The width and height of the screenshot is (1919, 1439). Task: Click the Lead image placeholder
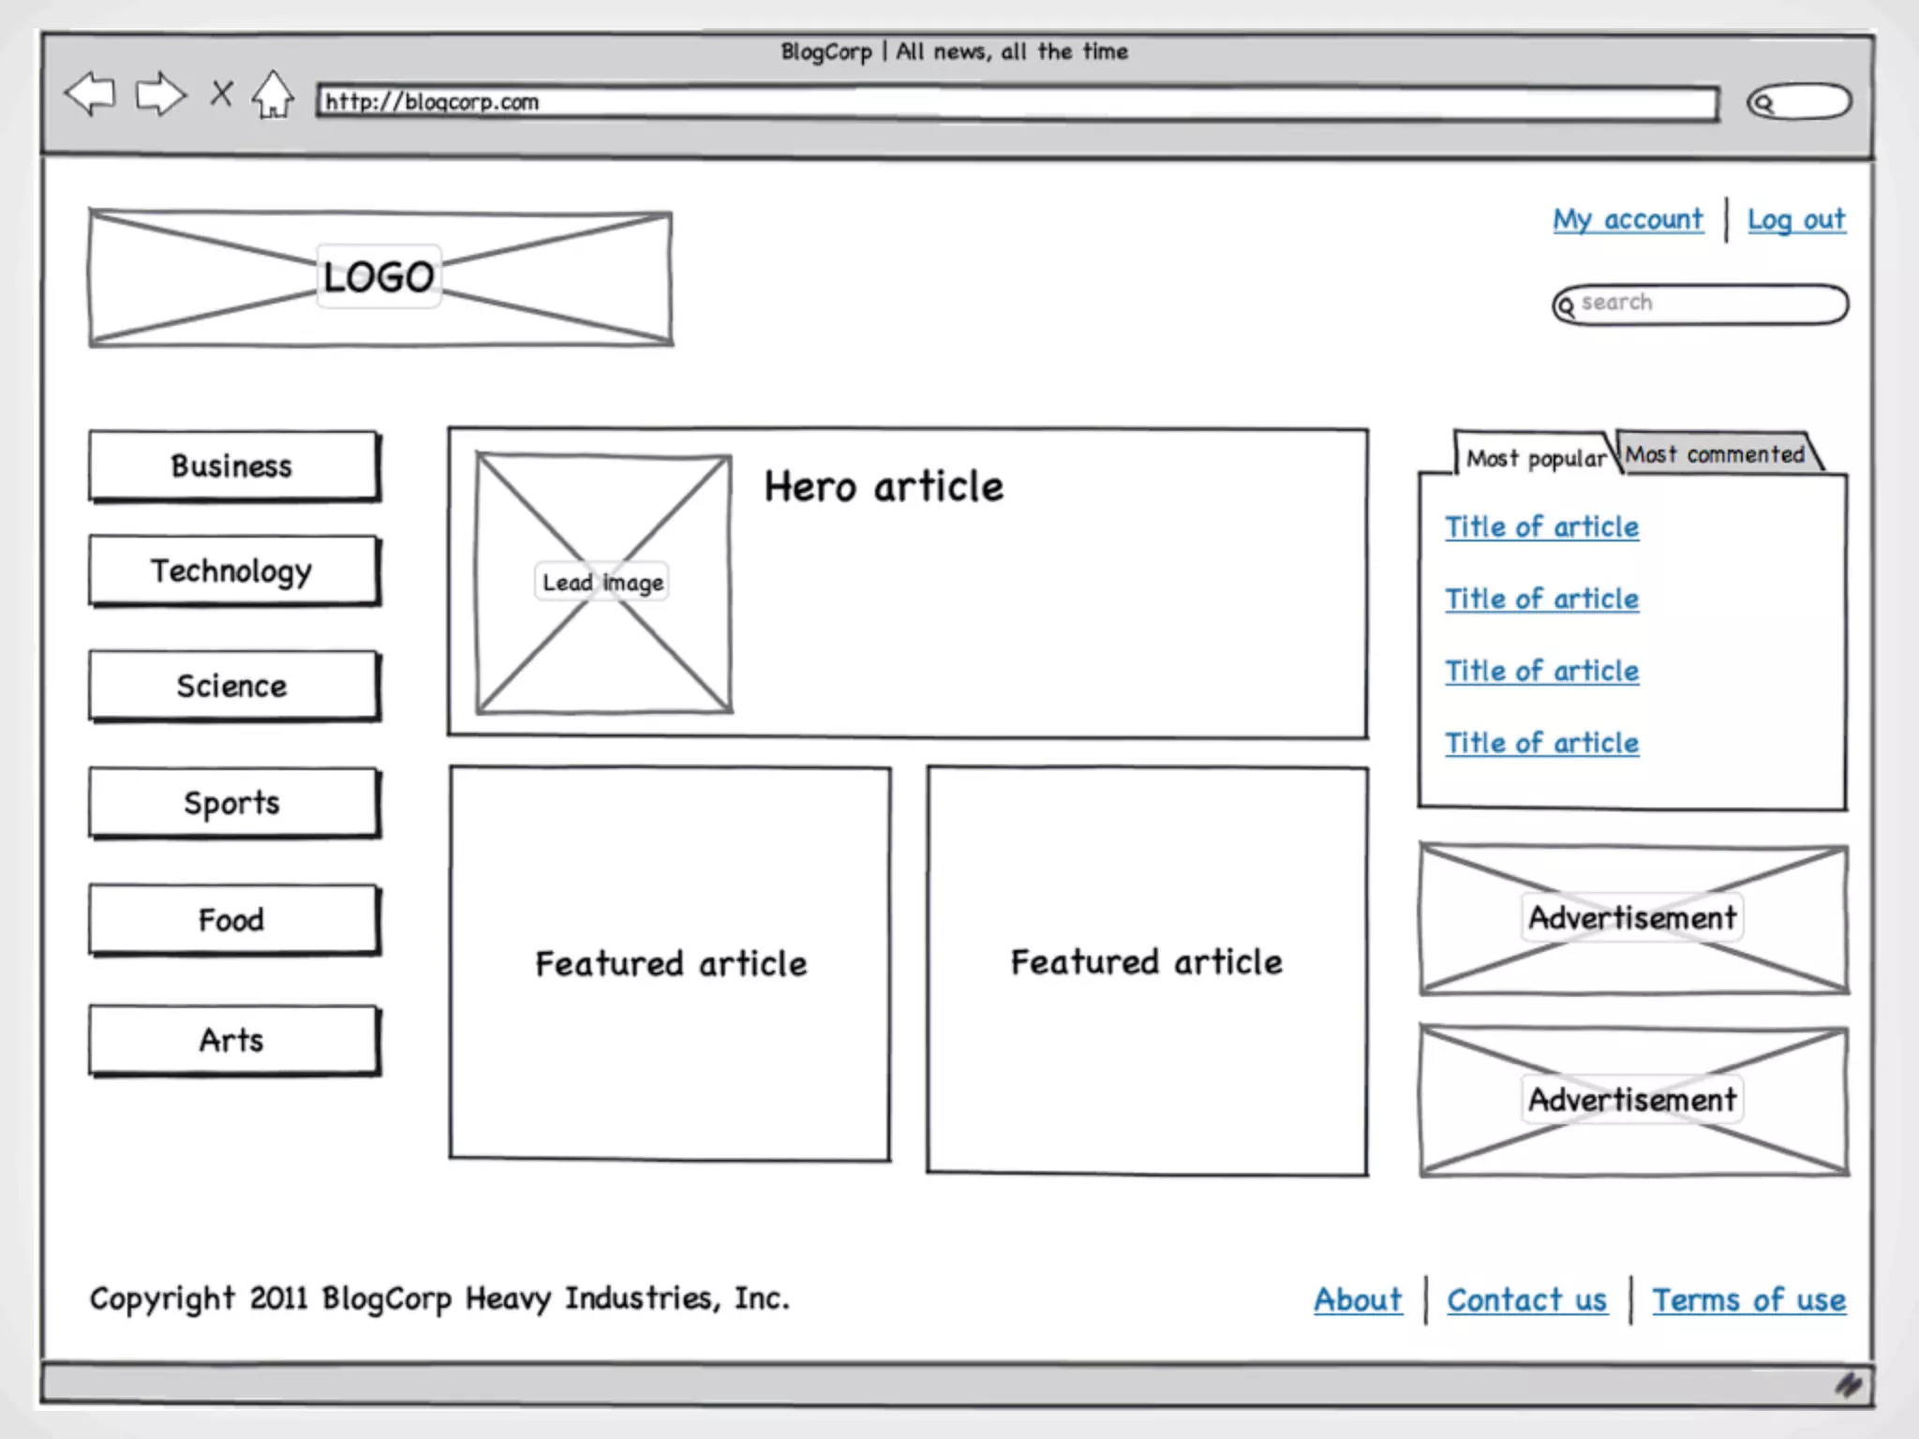coord(603,583)
